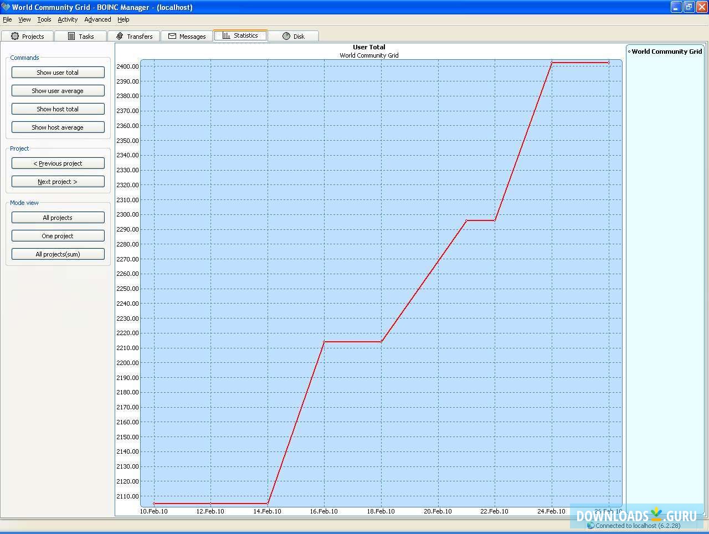Show user average statistics
The height and width of the screenshot is (534, 709).
click(x=58, y=90)
